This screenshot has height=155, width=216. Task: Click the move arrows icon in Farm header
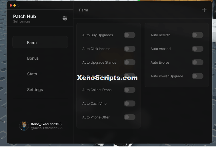click(x=204, y=10)
